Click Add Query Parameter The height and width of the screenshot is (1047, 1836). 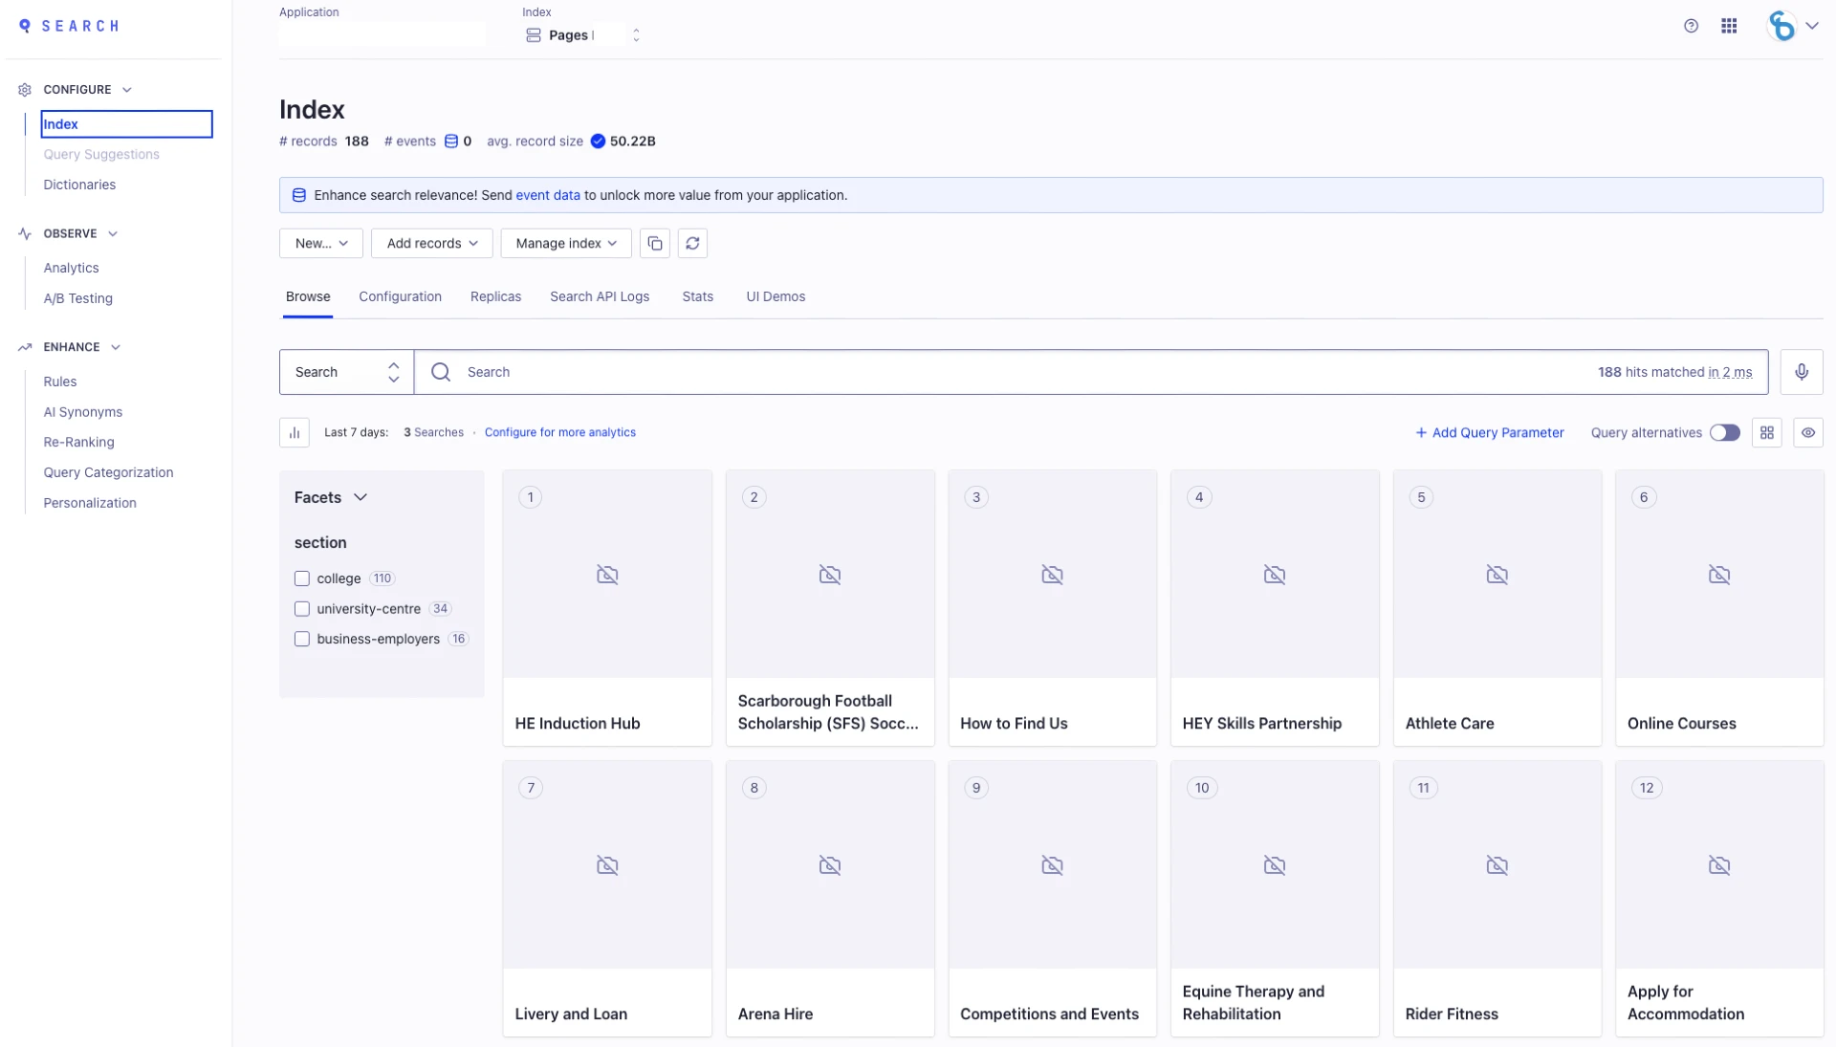1490,433
